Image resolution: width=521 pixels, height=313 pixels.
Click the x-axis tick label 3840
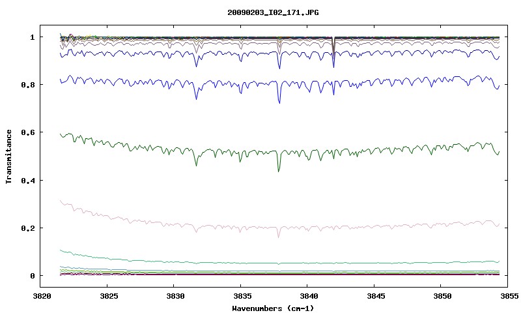point(309,296)
